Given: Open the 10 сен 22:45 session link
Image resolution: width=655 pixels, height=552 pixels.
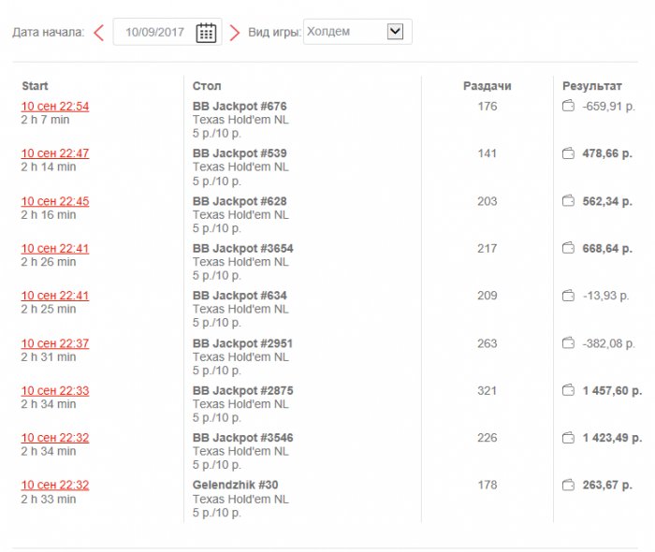Looking at the screenshot, I should (55, 201).
